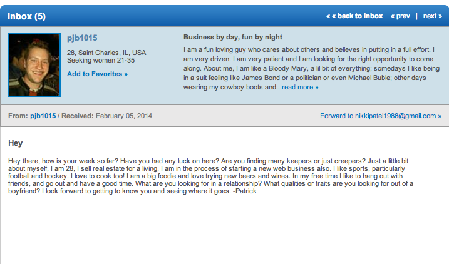Click the 'Hey' message subject heading
The image size is (449, 264).
[x=16, y=143]
